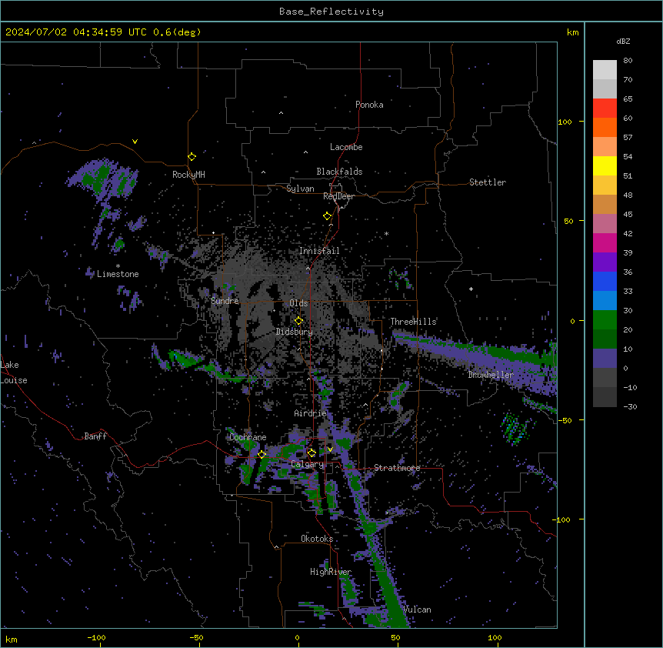Viewport: 663px width, 648px height.
Task: Click the yellow V marker northwest of RockyMH
Action: pos(135,142)
